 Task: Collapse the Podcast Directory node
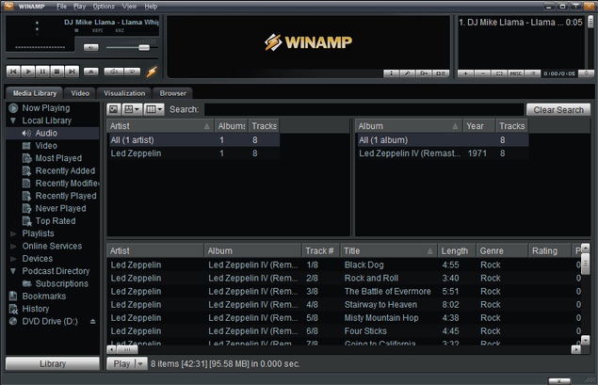(13, 271)
